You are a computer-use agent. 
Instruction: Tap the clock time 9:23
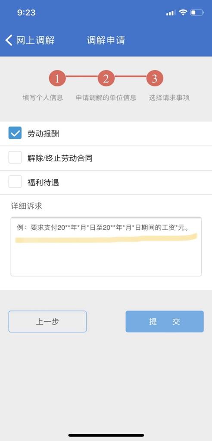pos(26,13)
